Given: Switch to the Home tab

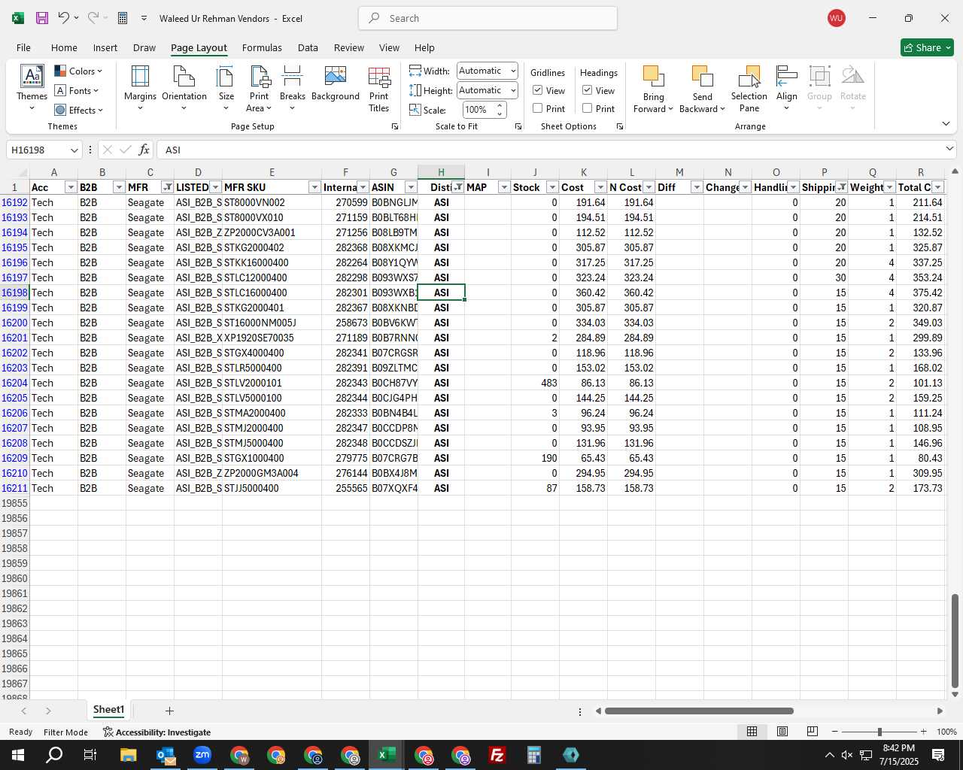Looking at the screenshot, I should pos(64,47).
